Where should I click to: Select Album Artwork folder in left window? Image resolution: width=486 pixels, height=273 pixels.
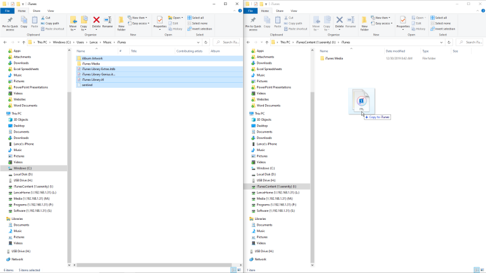point(92,58)
